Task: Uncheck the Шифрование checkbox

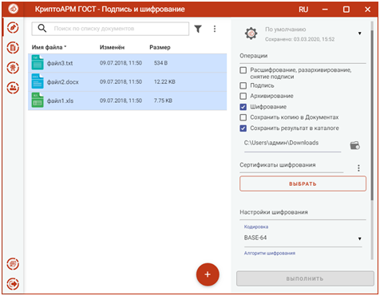Action: tap(243, 107)
